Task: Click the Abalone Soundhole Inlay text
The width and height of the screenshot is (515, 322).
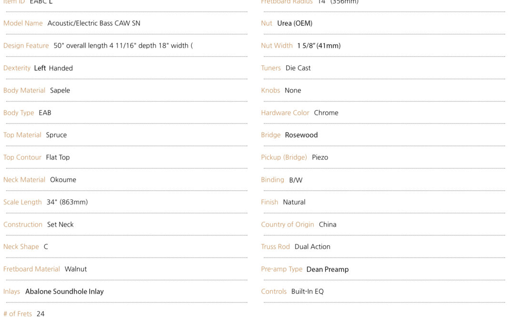Action: (64, 291)
